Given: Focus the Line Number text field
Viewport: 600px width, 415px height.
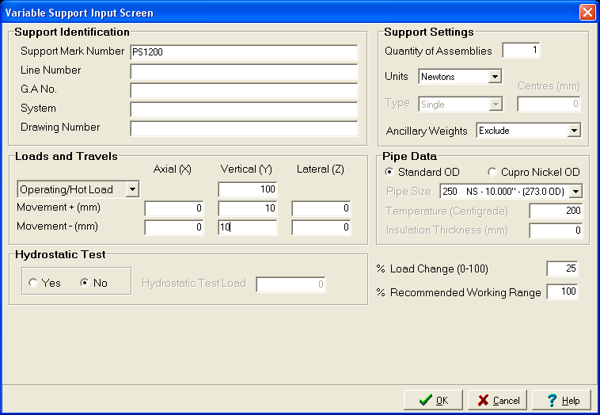Looking at the screenshot, I should (x=244, y=71).
